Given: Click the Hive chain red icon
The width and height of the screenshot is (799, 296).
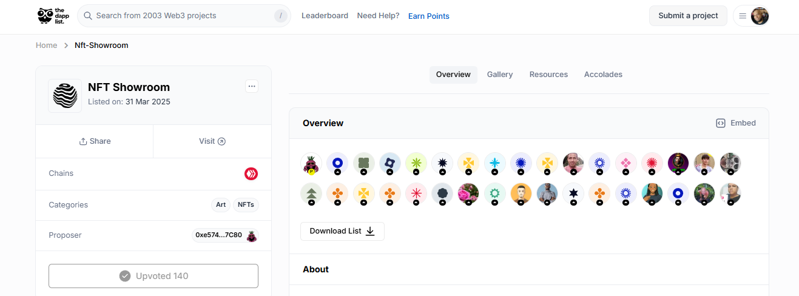Looking at the screenshot, I should (251, 173).
